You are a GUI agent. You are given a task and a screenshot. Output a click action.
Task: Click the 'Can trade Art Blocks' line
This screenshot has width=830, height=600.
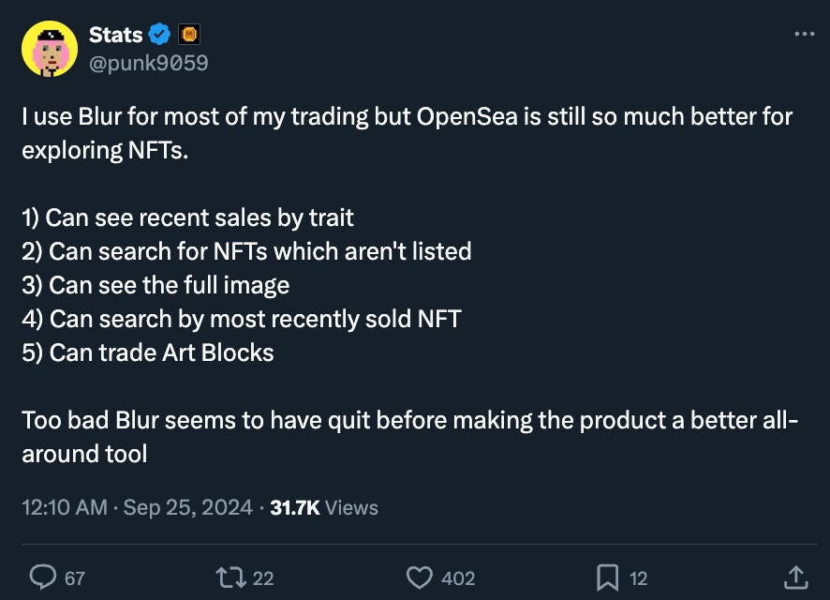pyautogui.click(x=148, y=352)
